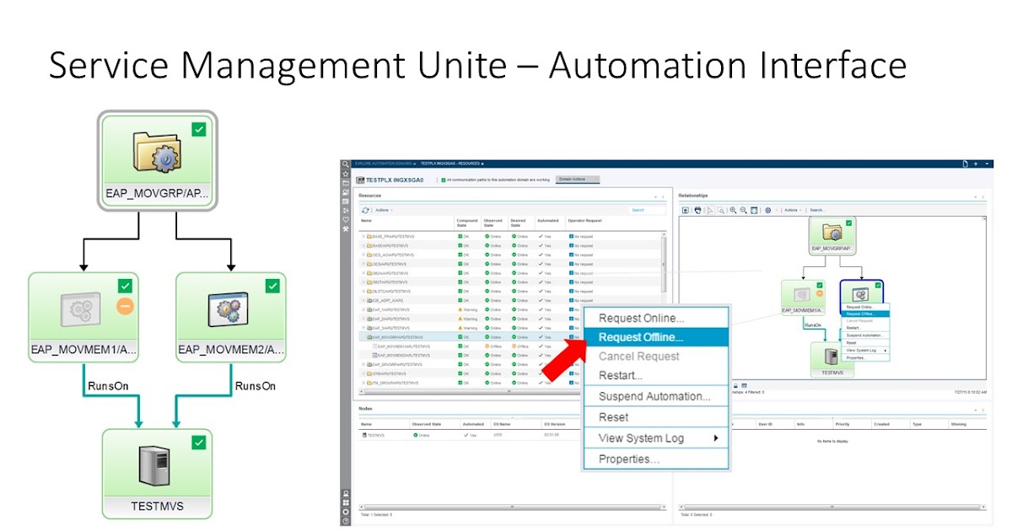Switch to the EXPLORE AUTOMATION DOMAINS tab
Screen dimensions: 1012x531
click(385, 163)
